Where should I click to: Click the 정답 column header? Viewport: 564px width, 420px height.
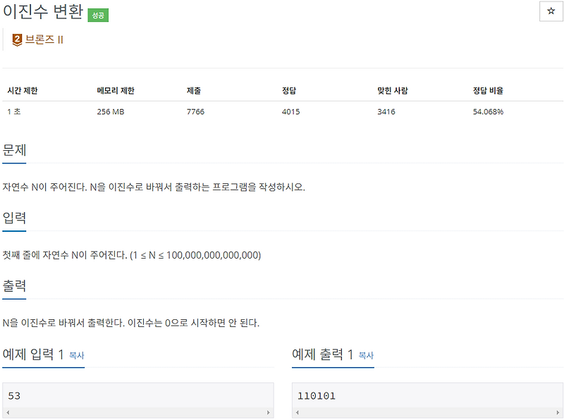pyautogui.click(x=289, y=90)
